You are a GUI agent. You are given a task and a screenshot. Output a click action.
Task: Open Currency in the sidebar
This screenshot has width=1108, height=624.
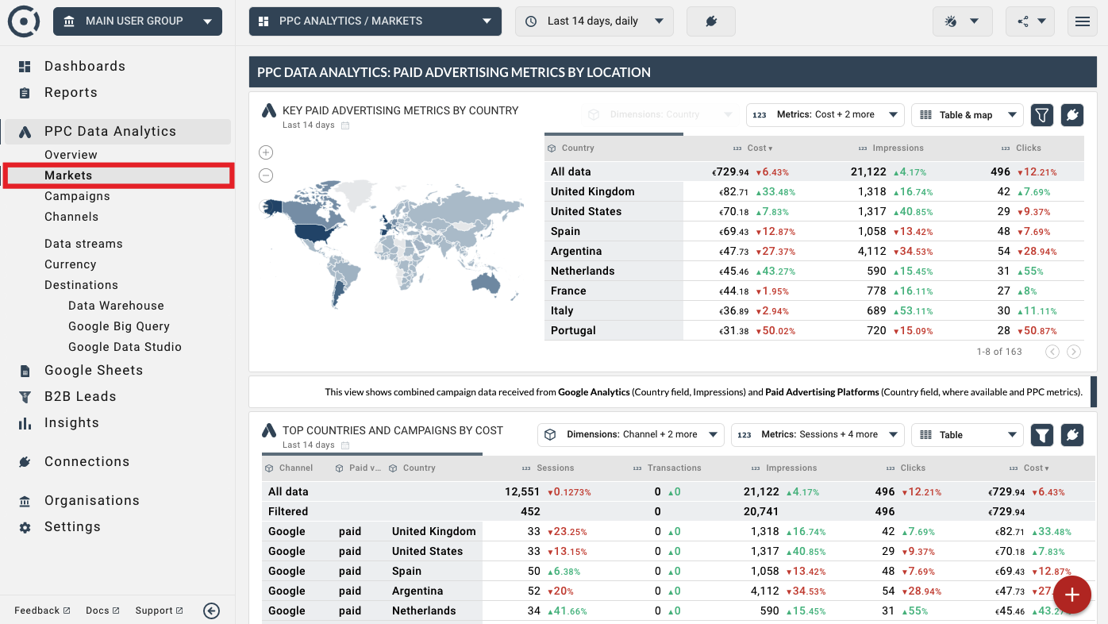[70, 264]
